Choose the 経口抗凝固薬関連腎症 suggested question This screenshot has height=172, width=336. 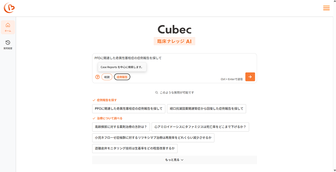(206, 109)
